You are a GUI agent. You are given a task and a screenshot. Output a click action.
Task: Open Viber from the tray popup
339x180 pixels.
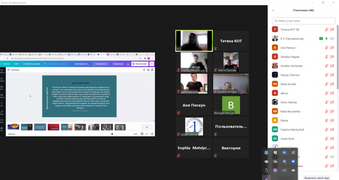(x=275, y=170)
